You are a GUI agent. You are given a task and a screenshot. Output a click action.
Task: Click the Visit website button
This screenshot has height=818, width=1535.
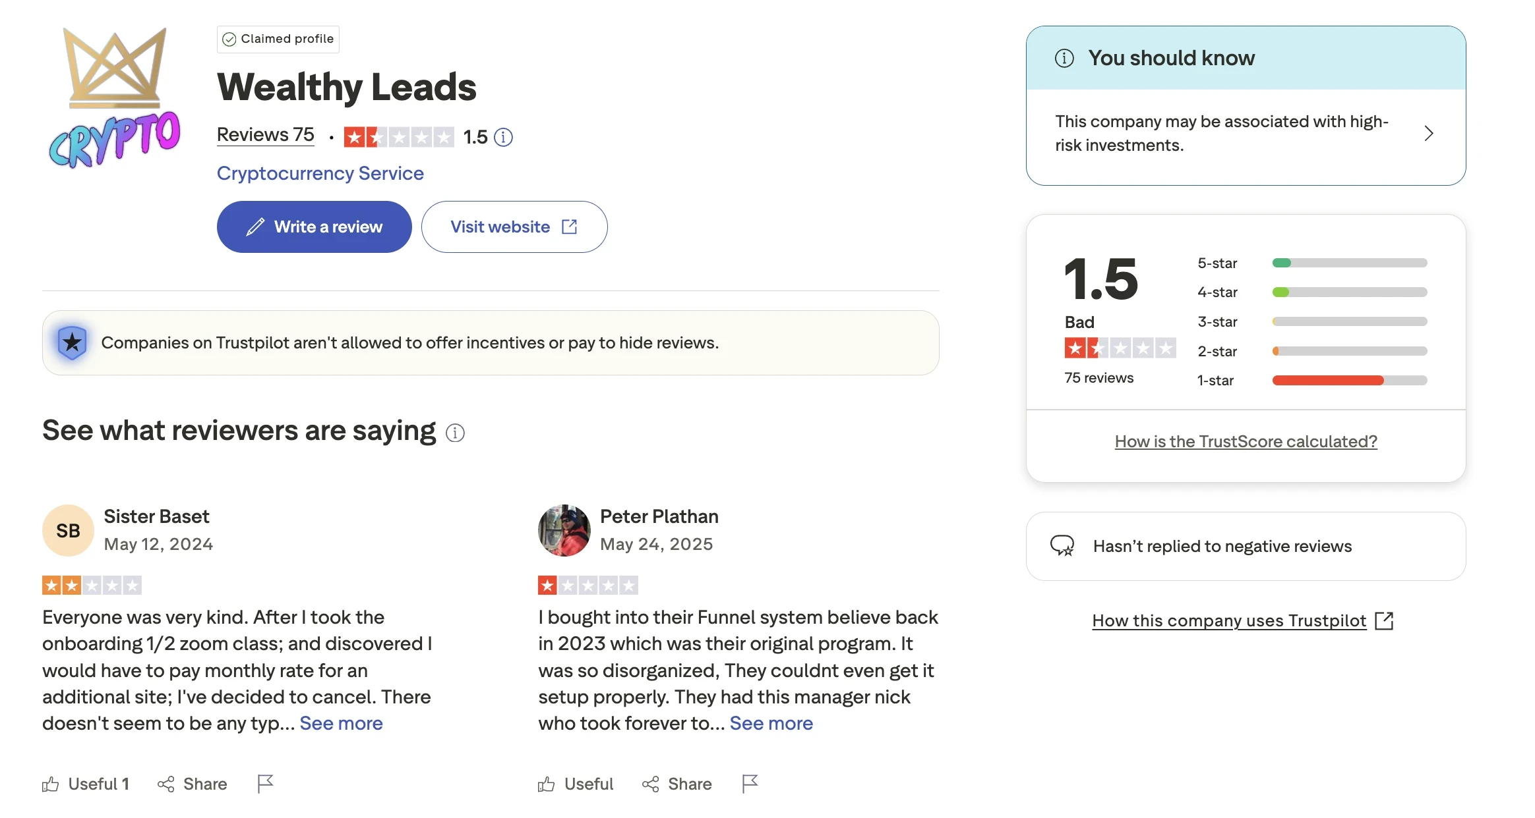514,227
